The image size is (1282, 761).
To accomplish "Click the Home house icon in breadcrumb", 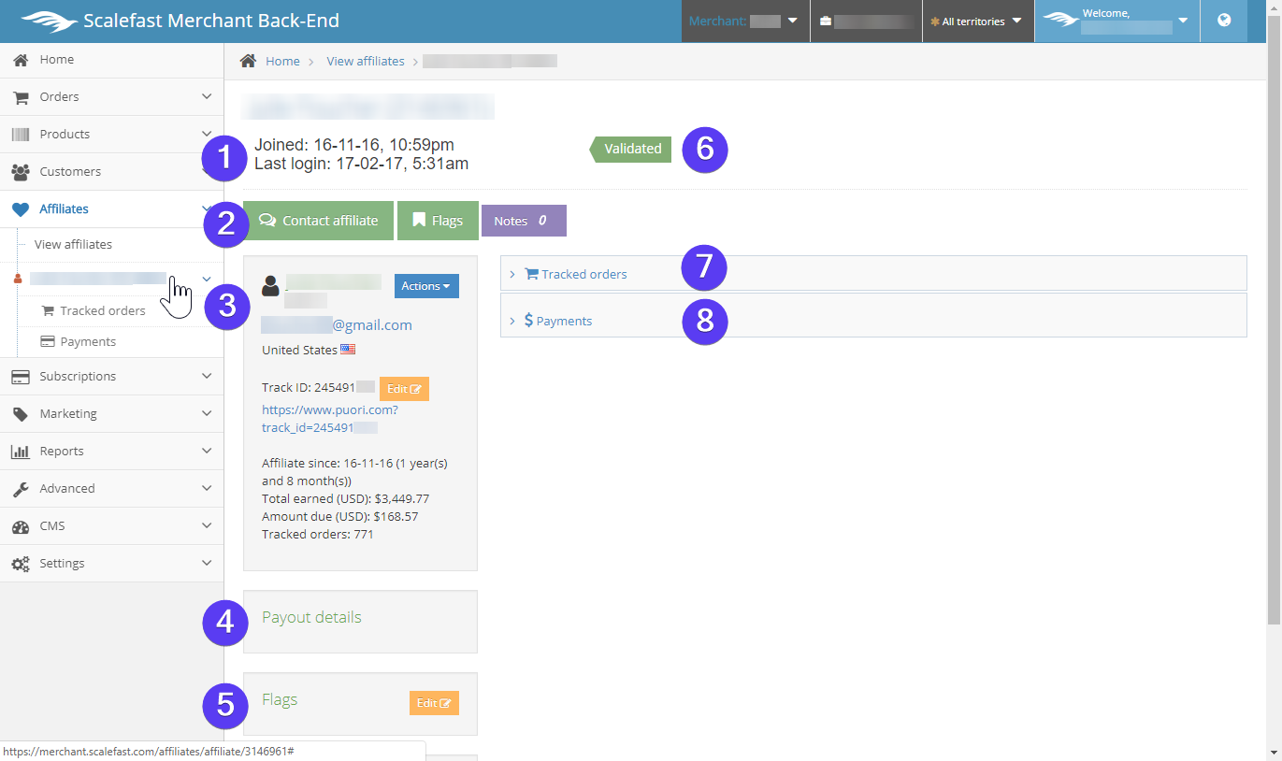I will click(x=248, y=61).
